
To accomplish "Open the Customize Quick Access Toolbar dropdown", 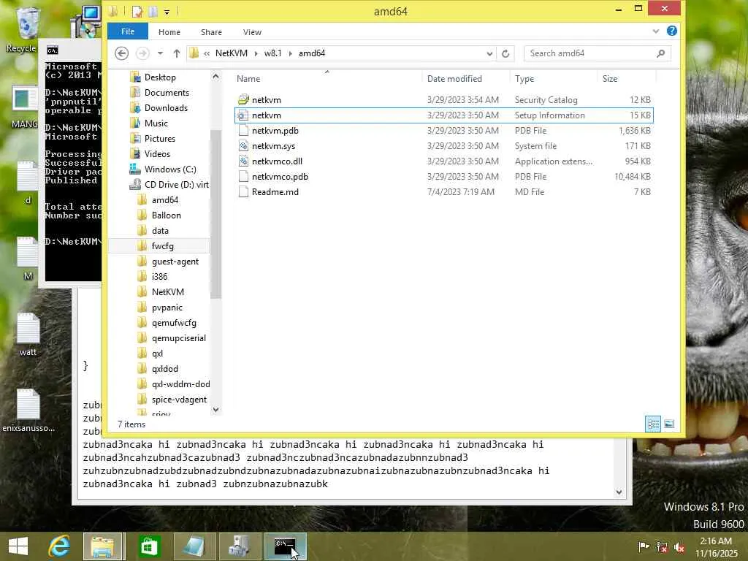I will [167, 12].
